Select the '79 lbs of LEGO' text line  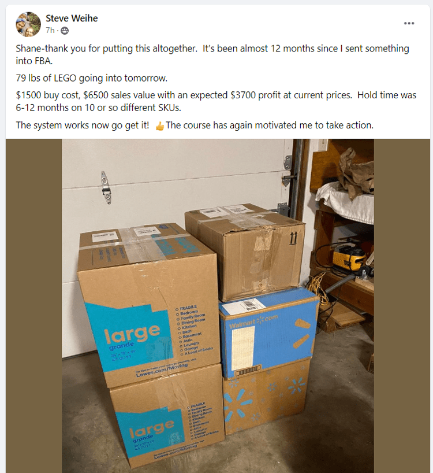tap(92, 78)
